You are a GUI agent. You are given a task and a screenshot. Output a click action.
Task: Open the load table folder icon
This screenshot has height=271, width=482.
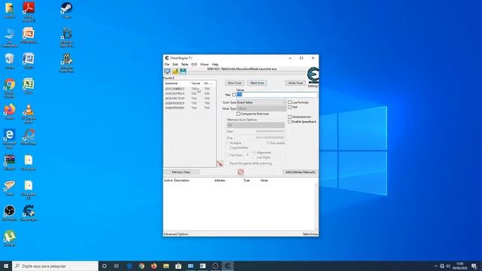click(175, 72)
